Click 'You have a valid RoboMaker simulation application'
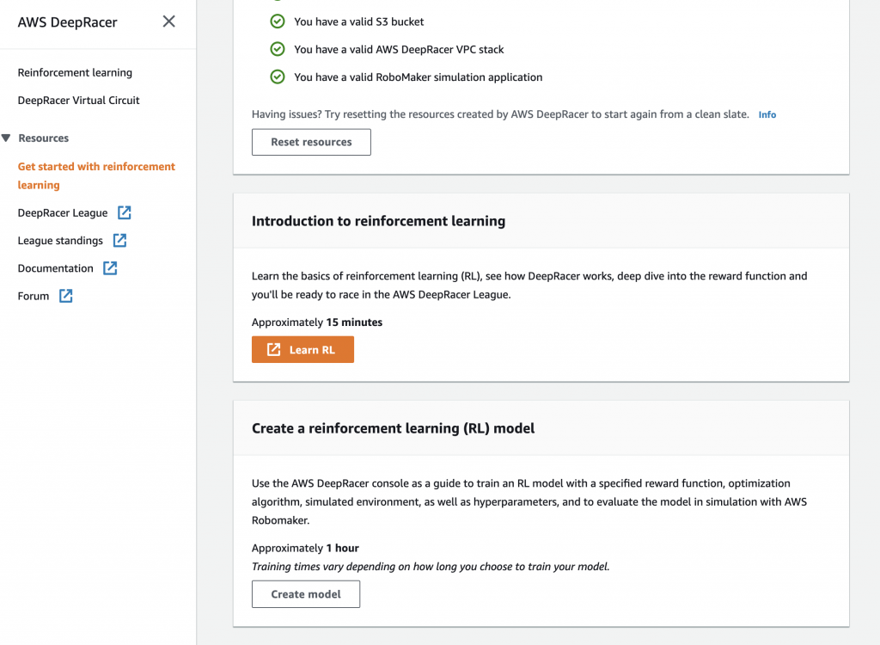This screenshot has height=645, width=880. (419, 77)
